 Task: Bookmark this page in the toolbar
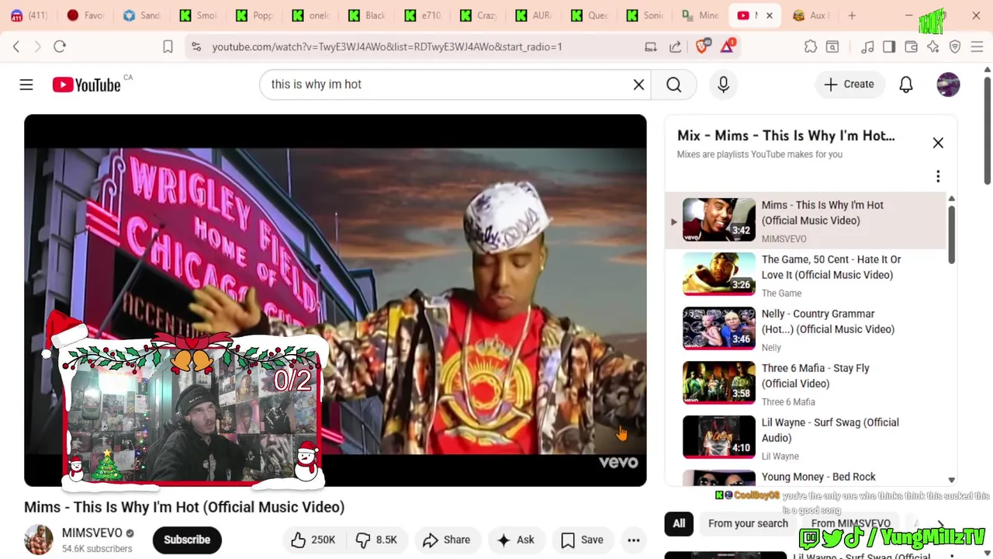(168, 47)
